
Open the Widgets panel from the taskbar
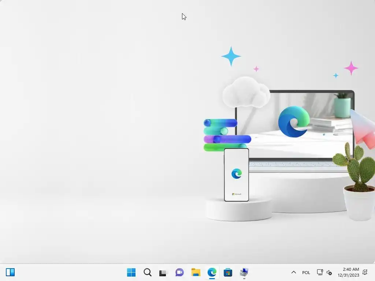tap(10, 272)
